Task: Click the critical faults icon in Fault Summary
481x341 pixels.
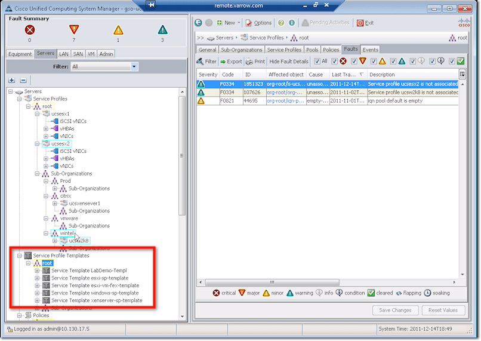Action: click(x=30, y=30)
